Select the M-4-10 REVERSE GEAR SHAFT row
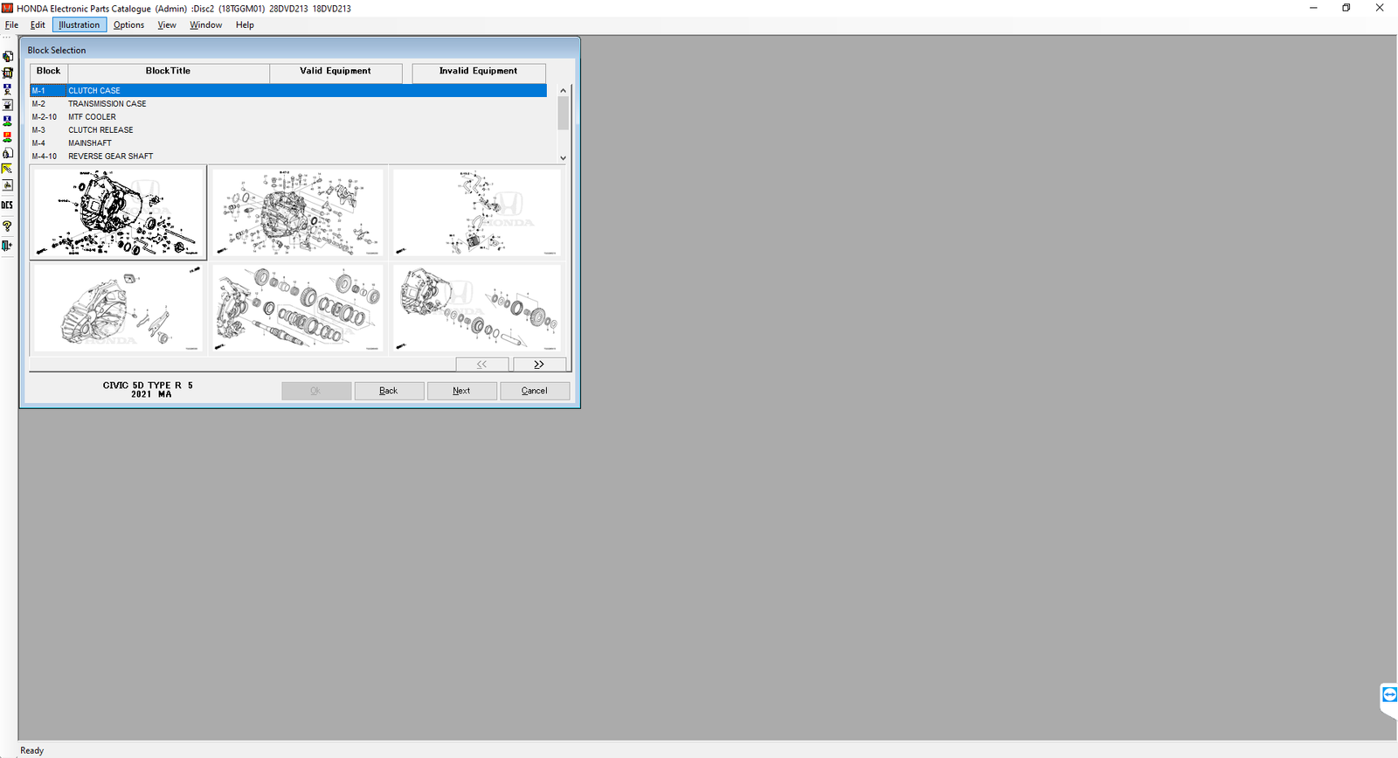 click(x=288, y=156)
